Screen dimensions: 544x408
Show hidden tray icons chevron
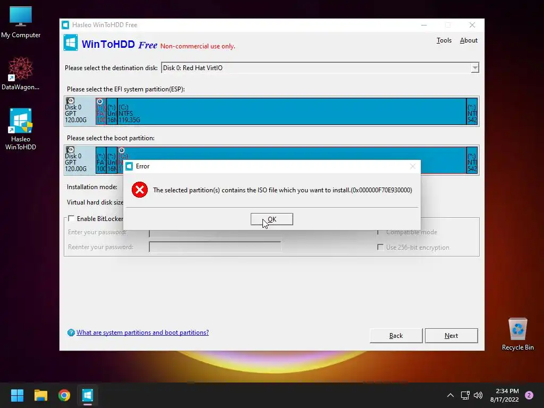tap(450, 395)
